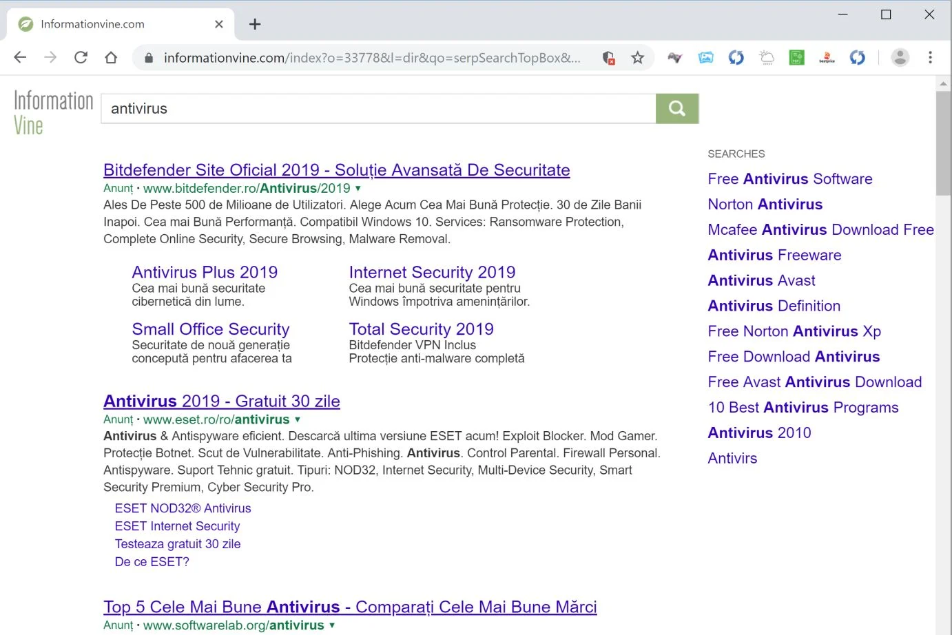Click the www.eset.ro/ro/antivirus URL
This screenshot has height=635, width=952.
216,419
